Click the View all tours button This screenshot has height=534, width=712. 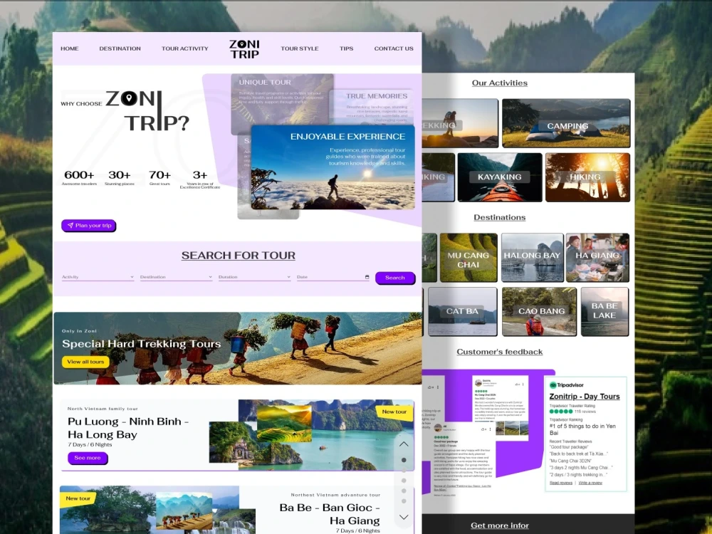[85, 362]
